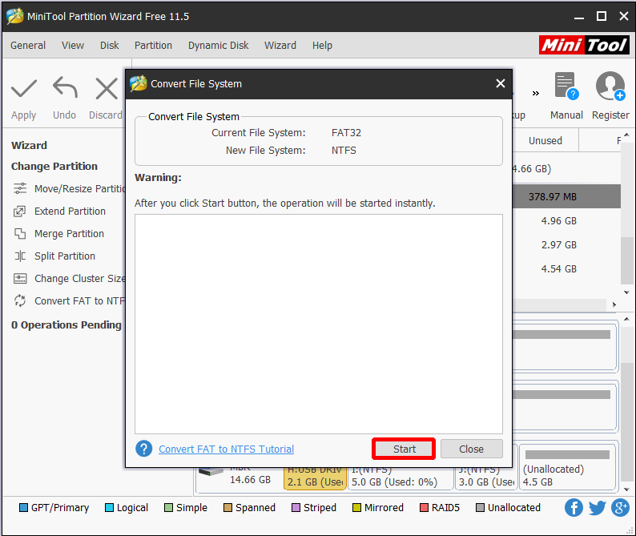
Task: Click the Start button in dialog
Action: pyautogui.click(x=405, y=449)
